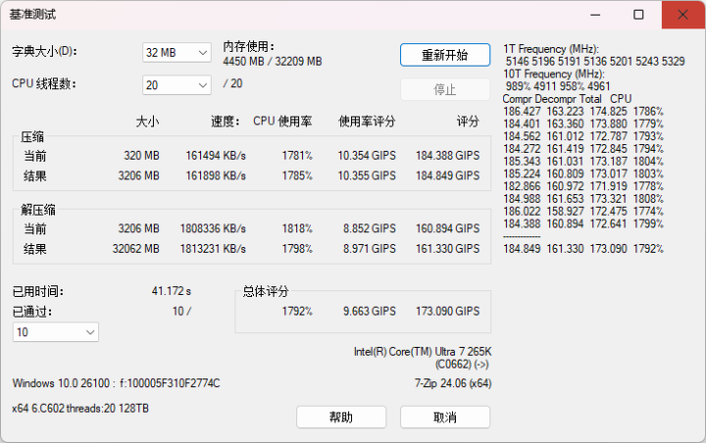Viewport: 706px width, 443px height.
Task: Expand the passes dropdown showing 10
Action: (x=56, y=332)
